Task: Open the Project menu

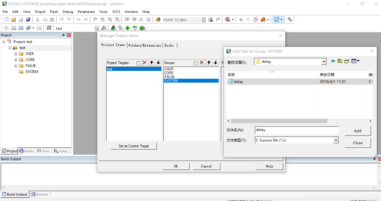Action: point(40,12)
